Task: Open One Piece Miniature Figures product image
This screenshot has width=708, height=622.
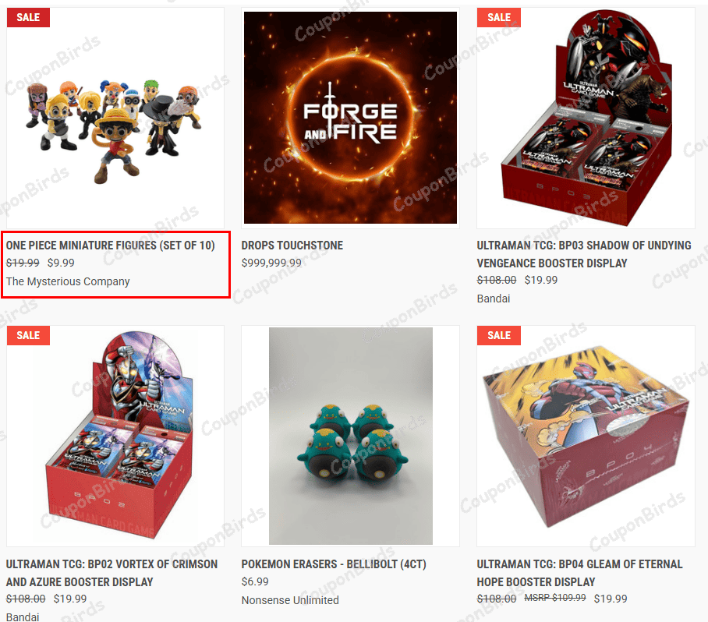Action: point(115,118)
